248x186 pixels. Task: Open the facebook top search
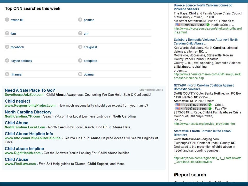17,47
